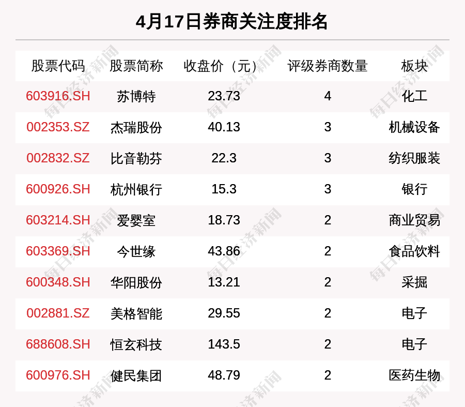This screenshot has height=407, width=465.
Task: Click the sector 电子 in 美格智能 row
Action: pos(414,313)
